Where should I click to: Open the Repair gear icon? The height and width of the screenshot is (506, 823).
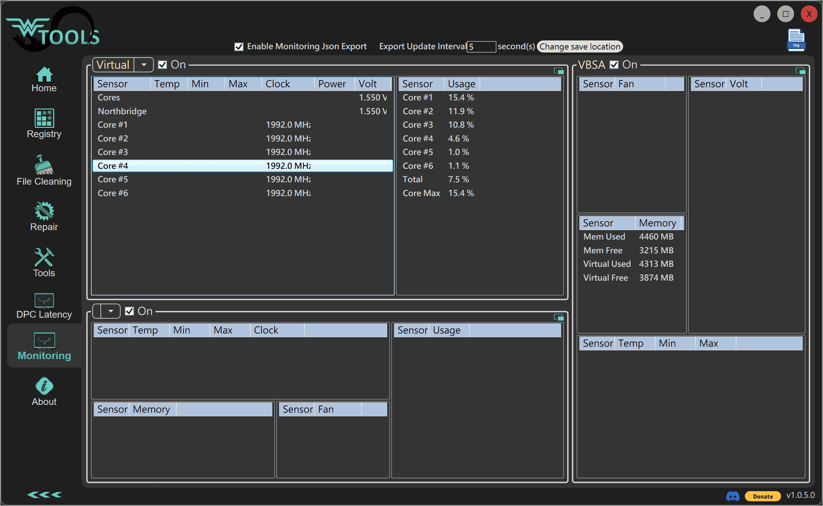[x=44, y=211]
